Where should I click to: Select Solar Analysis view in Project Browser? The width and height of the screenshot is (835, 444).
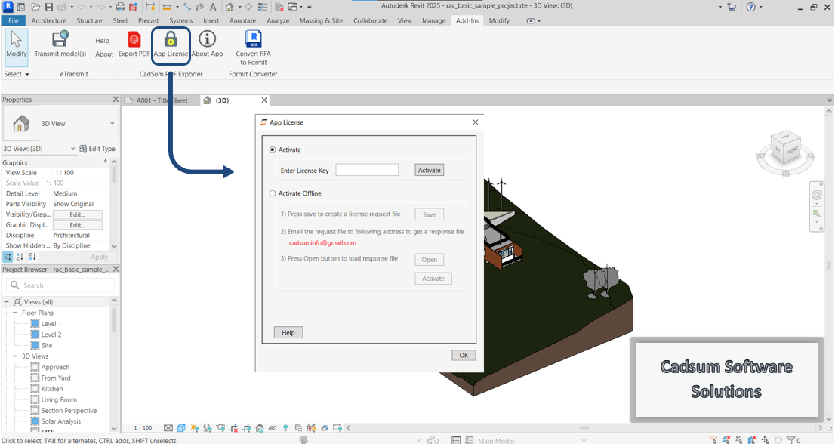click(x=61, y=421)
